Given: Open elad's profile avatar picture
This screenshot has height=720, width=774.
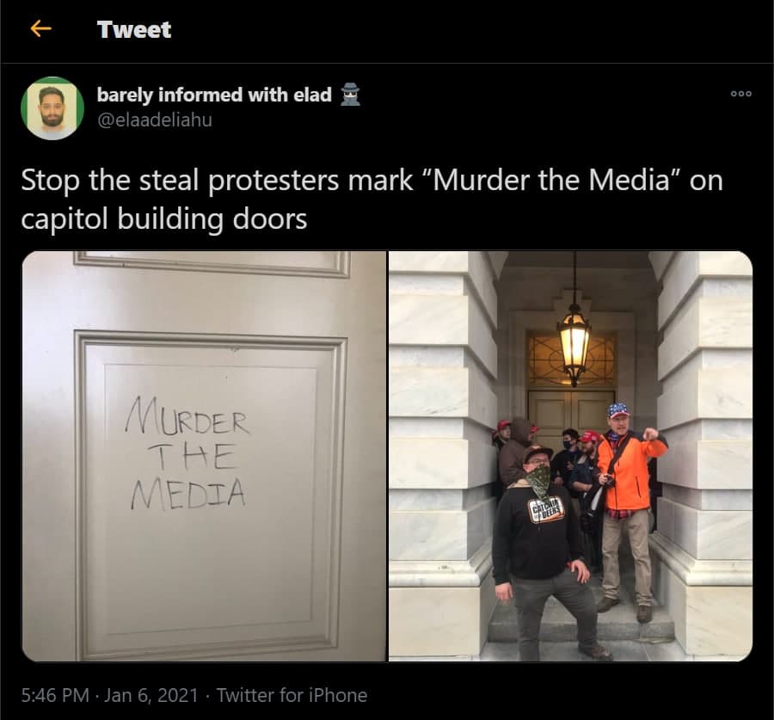Looking at the screenshot, I should pyautogui.click(x=52, y=108).
